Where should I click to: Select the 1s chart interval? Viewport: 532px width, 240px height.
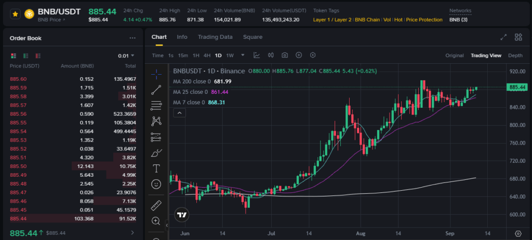click(170, 55)
